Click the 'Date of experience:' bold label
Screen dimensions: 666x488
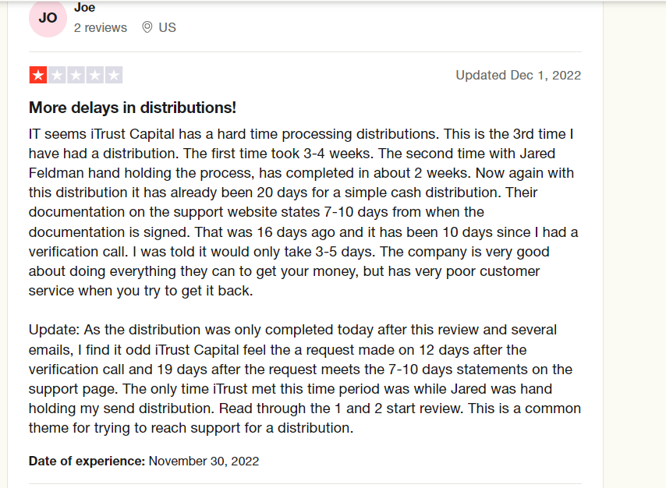(x=87, y=461)
